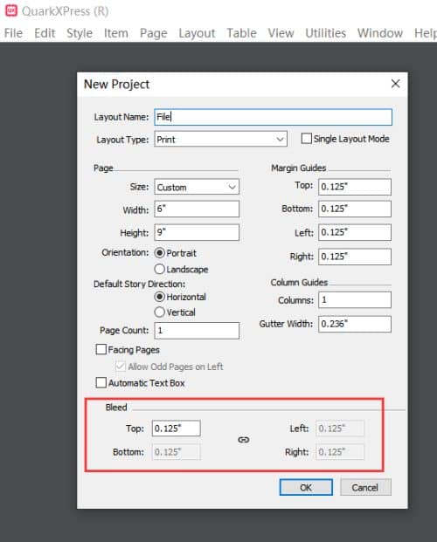This screenshot has width=437, height=542.
Task: Open the Layout menu
Action: pos(197,33)
